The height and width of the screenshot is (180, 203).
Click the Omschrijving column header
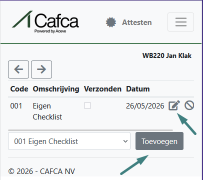(x=56, y=89)
